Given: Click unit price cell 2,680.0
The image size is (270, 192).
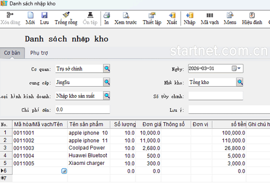Looking at the screenshot, I should click(x=149, y=148).
